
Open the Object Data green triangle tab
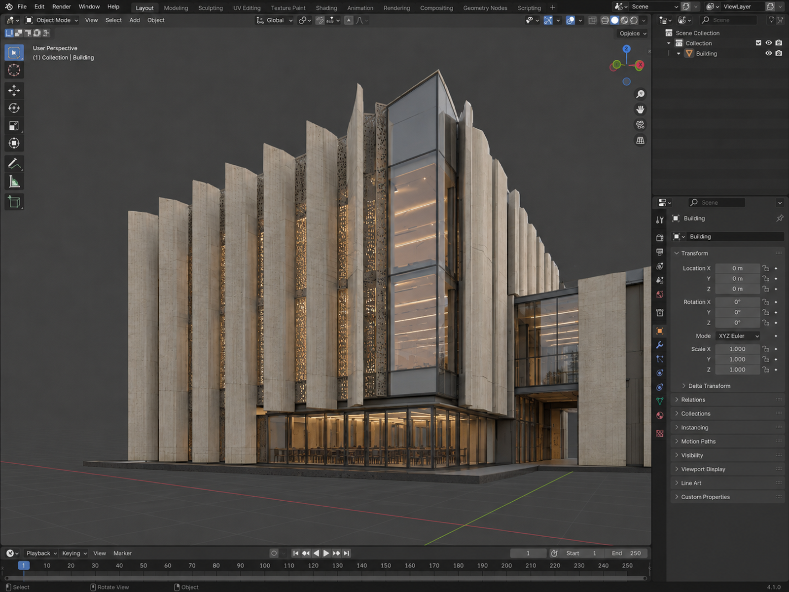pos(660,401)
